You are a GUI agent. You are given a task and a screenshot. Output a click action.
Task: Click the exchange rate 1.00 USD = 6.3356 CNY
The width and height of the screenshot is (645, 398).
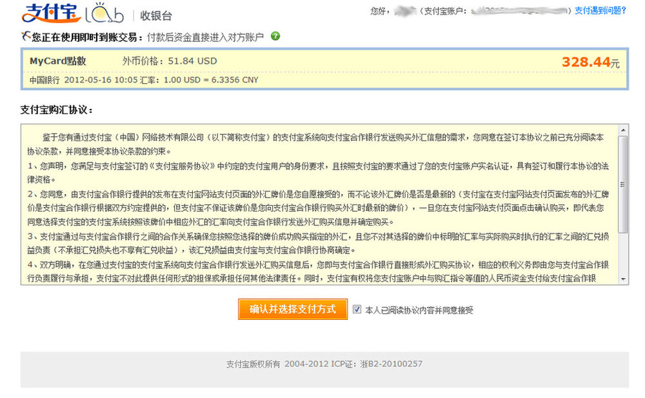pos(211,80)
